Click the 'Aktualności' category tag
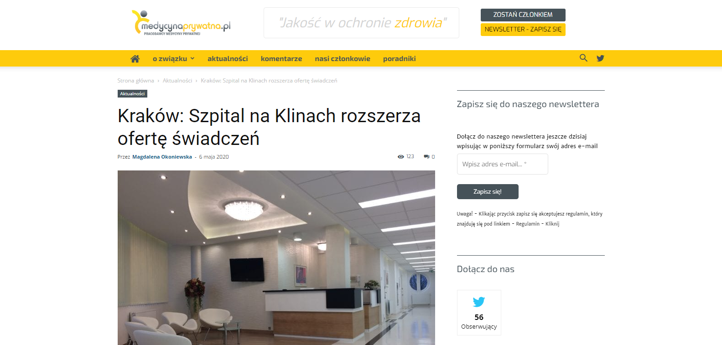This screenshot has width=722, height=345. (x=132, y=93)
